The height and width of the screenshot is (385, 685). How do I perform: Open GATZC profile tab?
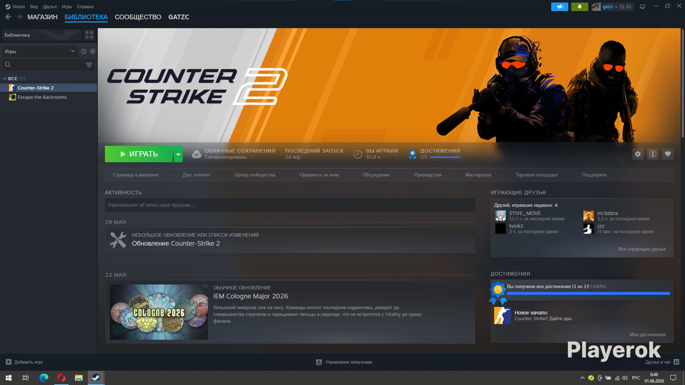tap(179, 17)
